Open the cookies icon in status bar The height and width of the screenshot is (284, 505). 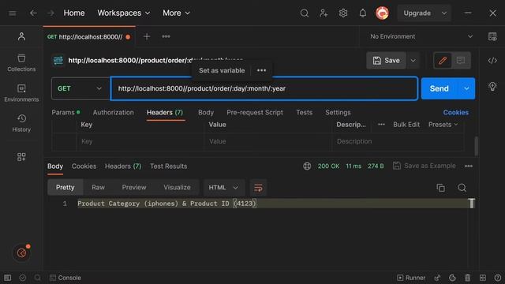452,278
